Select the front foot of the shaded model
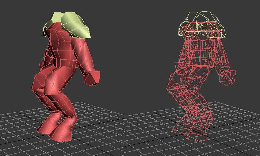 click(x=63, y=131)
